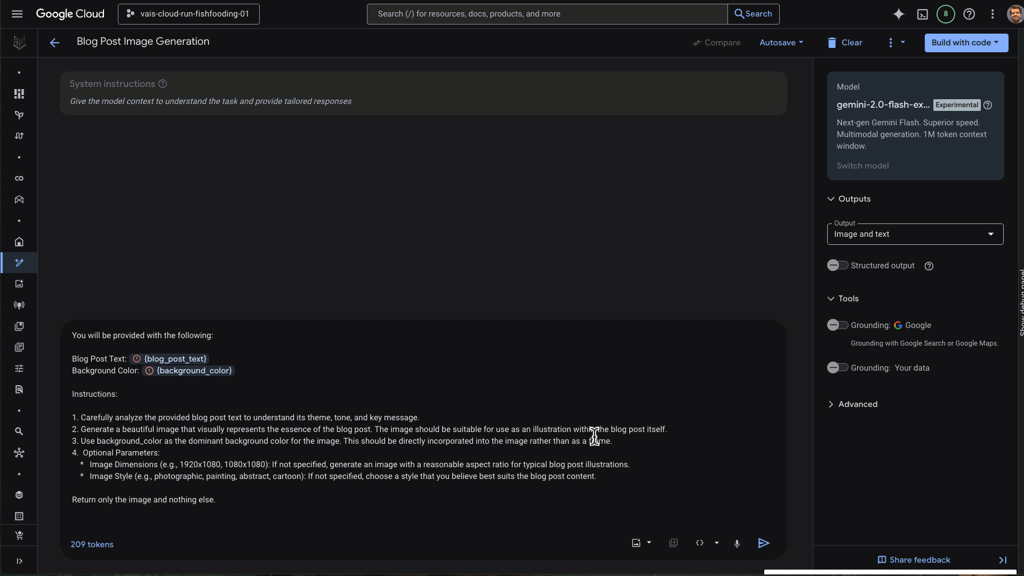Click the insert variable braces icon
This screenshot has width=1024, height=576.
click(699, 543)
